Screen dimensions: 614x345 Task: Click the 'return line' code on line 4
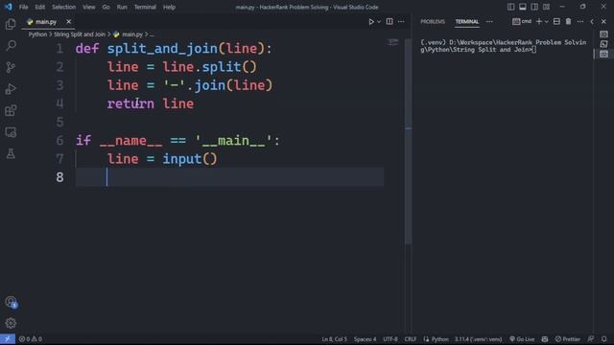tap(151, 103)
